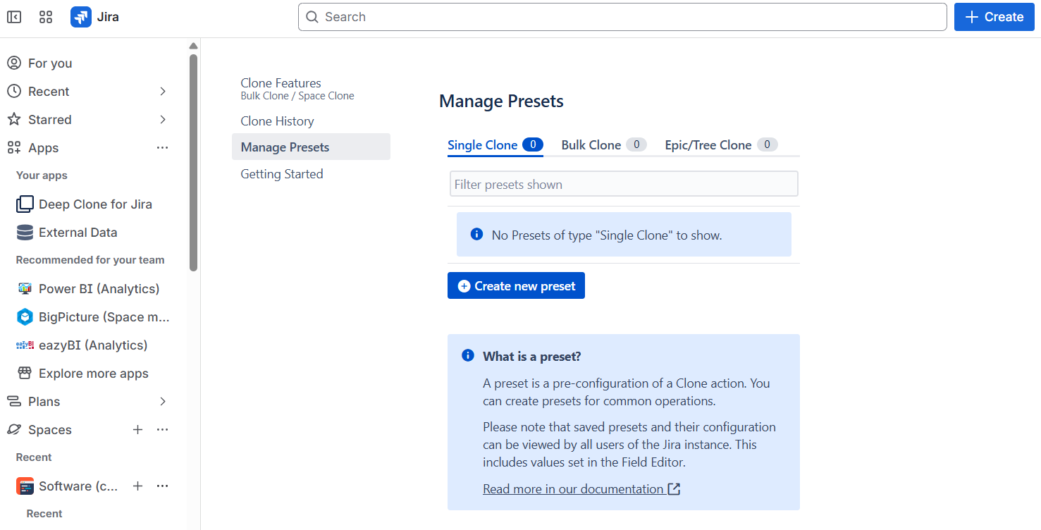Open the Apps more-options ellipsis

tap(163, 148)
